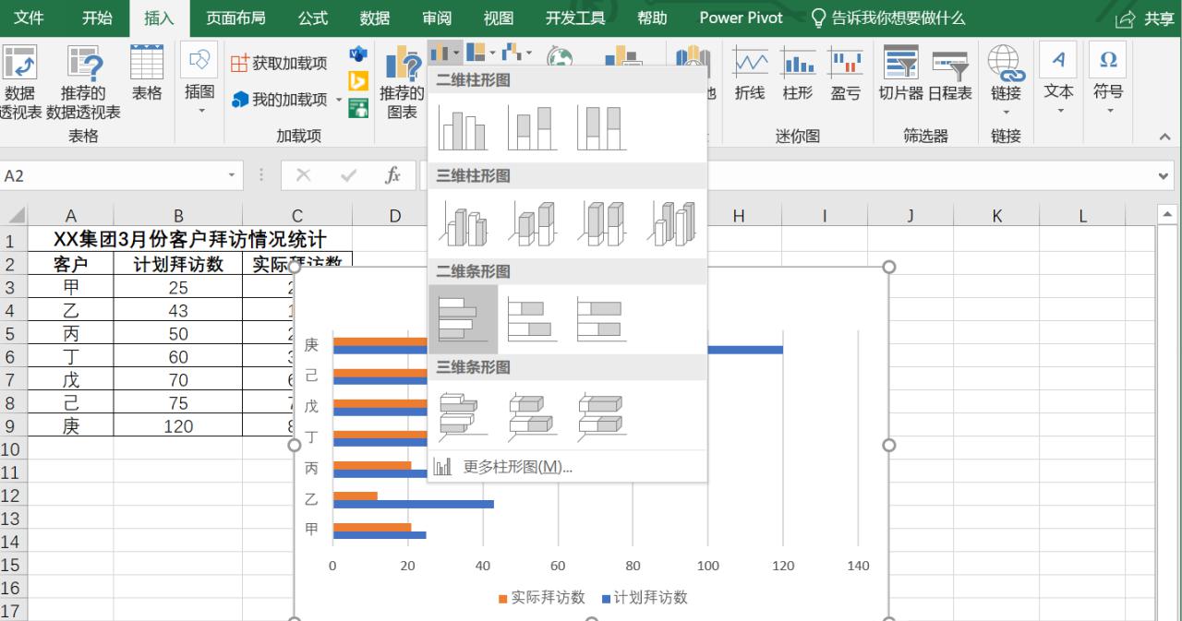
Task: Insert a Slicer (切片器)
Action: coord(901,74)
